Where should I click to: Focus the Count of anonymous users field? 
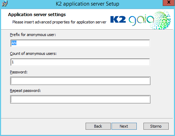[x=80, y=62]
